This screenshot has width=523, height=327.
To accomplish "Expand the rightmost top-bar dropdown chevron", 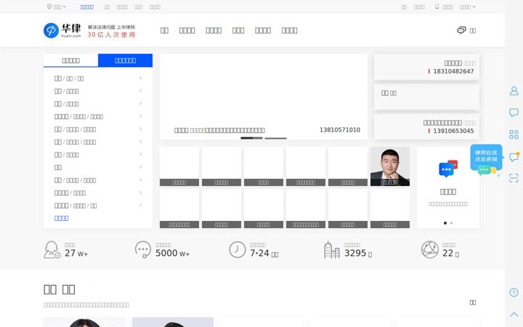I will point(474,7).
